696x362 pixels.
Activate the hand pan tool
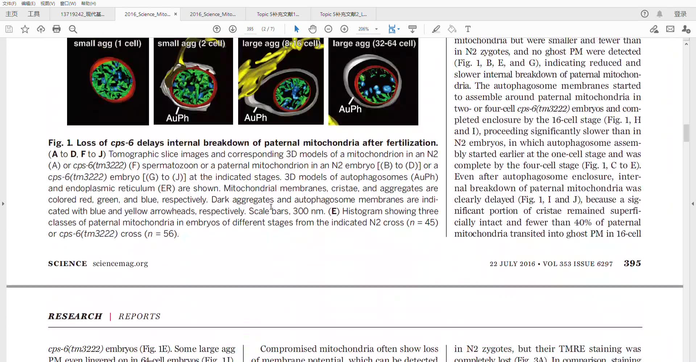[x=312, y=29]
